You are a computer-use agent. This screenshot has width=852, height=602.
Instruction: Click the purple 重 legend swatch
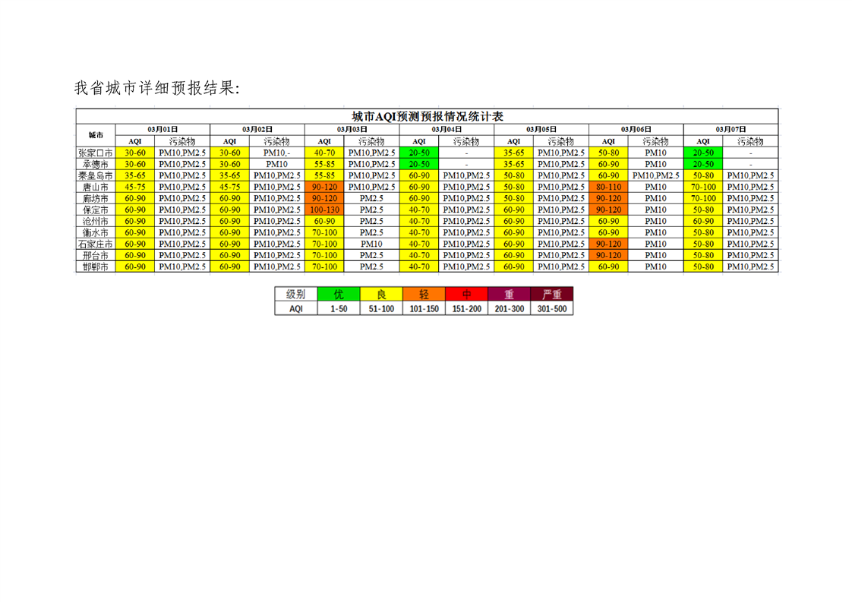[x=509, y=295]
